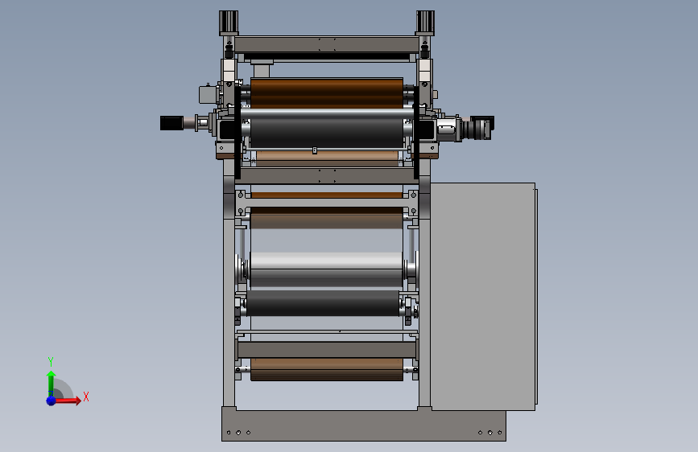Select the top-left knurled adjustment knob

pos(229,23)
